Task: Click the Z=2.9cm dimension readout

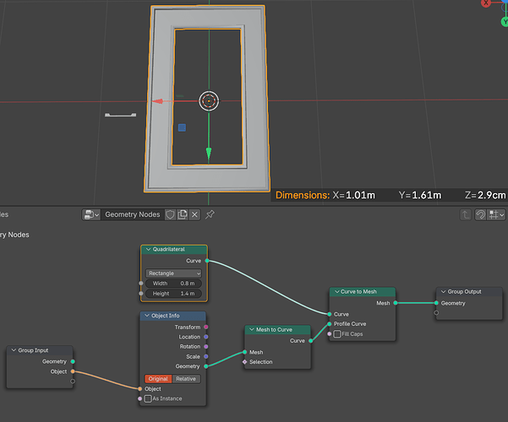Action: (485, 195)
